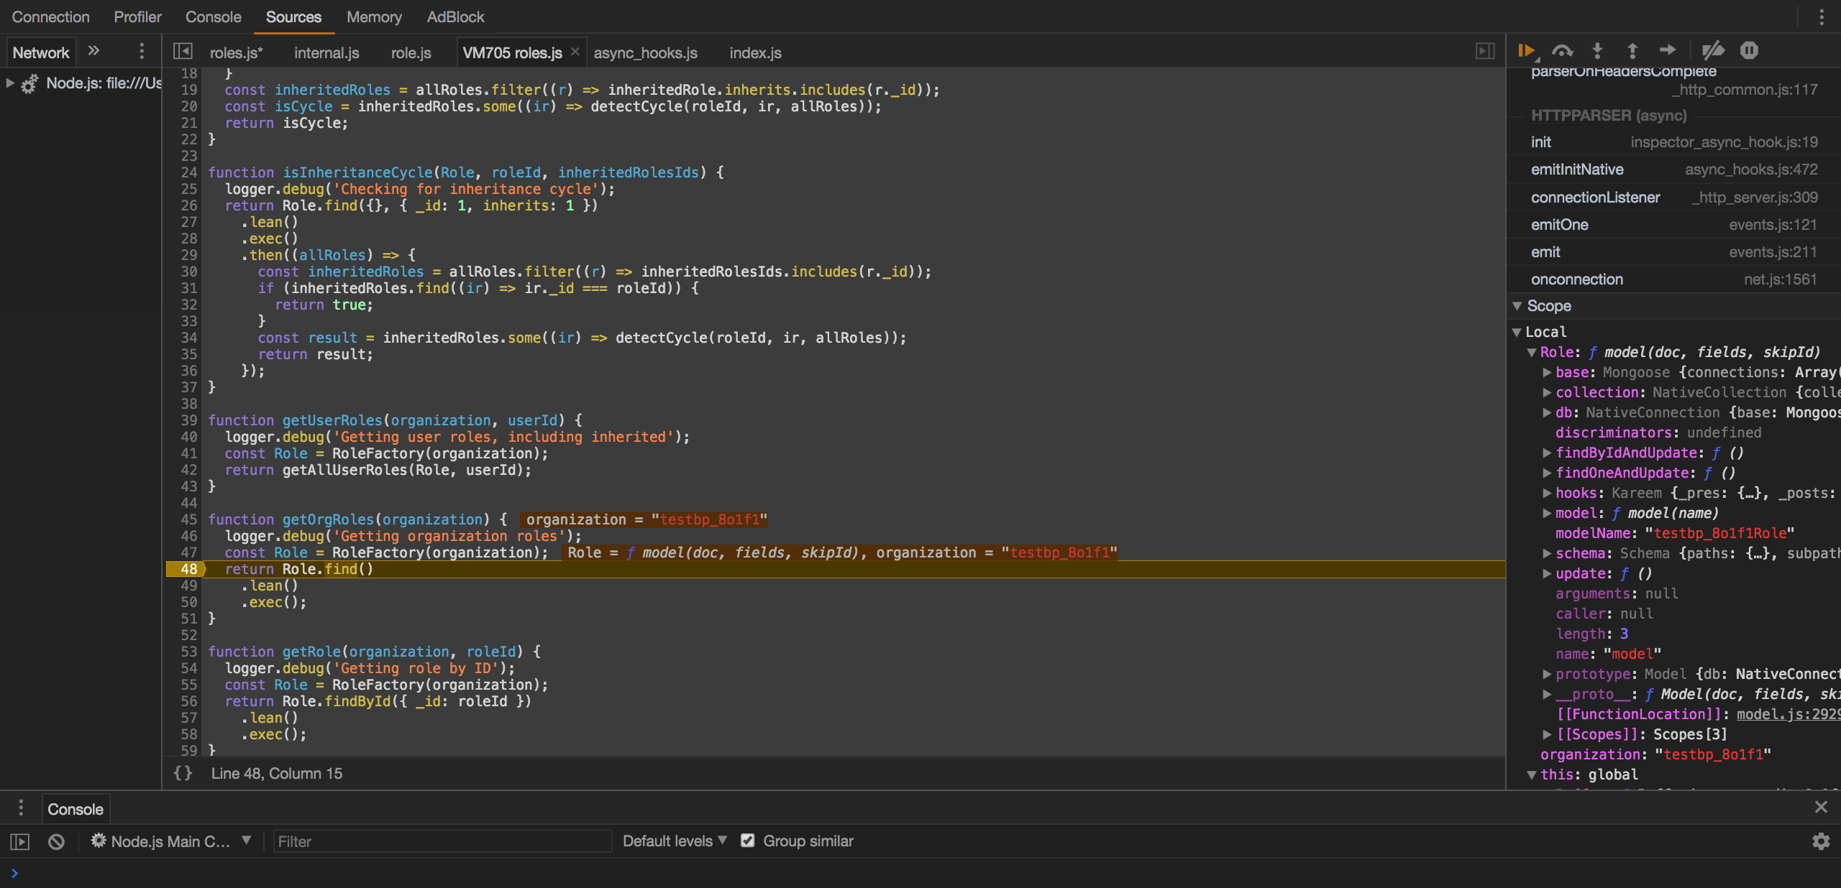Viewport: 1841px width, 888px height.
Task: Switch to the top Console tab
Action: [214, 17]
